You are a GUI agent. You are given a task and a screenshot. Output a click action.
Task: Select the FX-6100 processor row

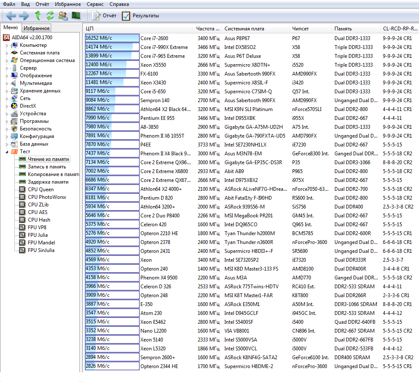pos(251,73)
